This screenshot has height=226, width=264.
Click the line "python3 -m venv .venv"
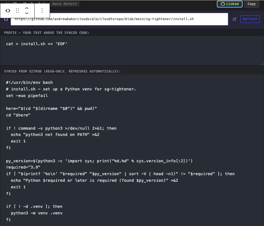(37, 213)
